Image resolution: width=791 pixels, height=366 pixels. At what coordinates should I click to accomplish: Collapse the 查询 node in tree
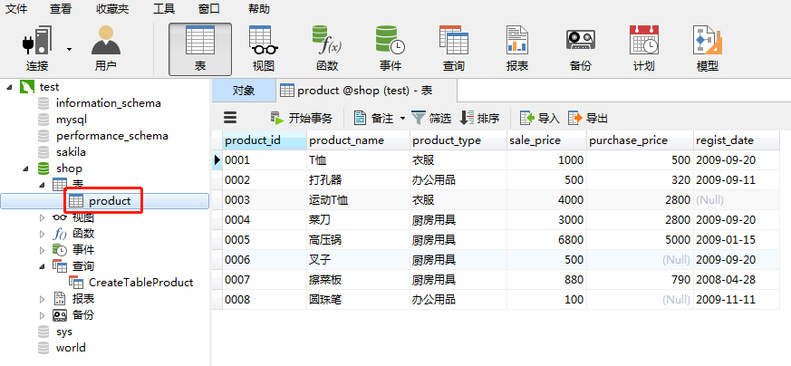point(43,266)
